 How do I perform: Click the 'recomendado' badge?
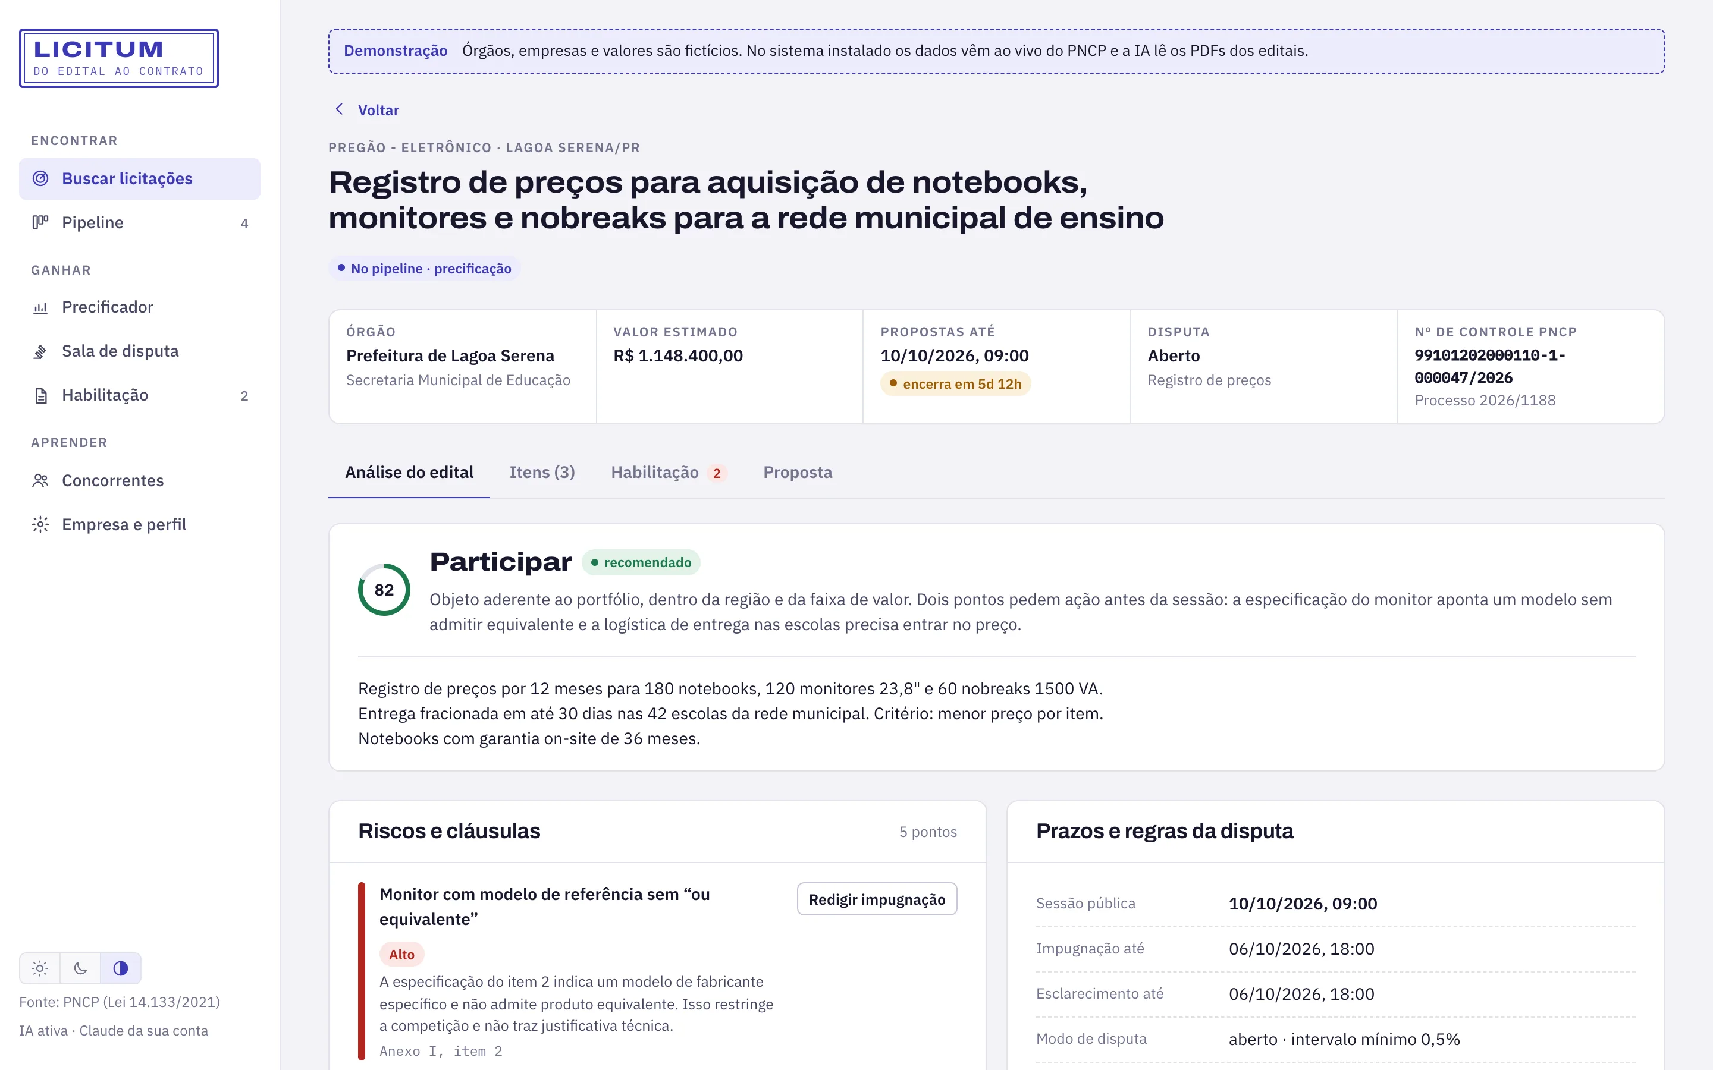[x=641, y=562]
